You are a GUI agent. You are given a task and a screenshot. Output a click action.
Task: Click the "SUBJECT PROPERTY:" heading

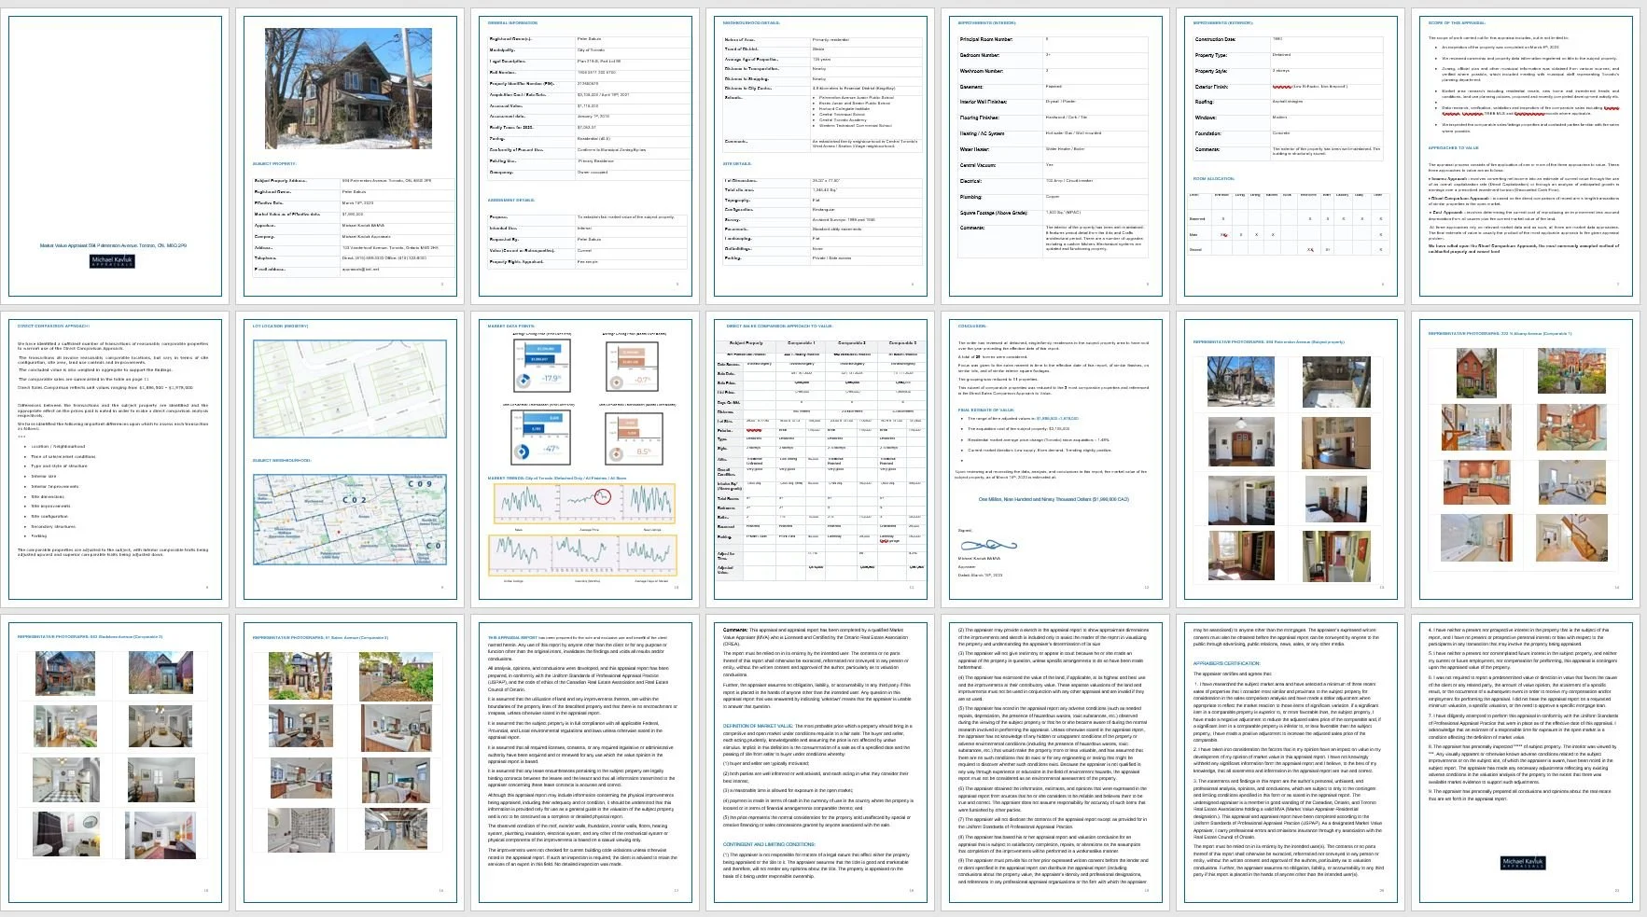pos(274,163)
